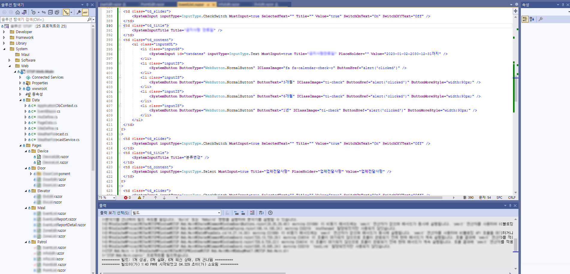Expand the Library folder
The image size is (570, 274).
point(4,43)
